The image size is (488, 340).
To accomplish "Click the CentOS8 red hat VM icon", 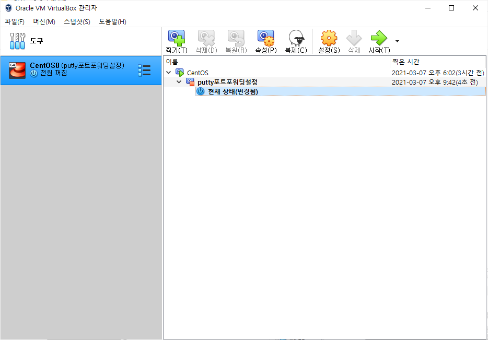I will coord(17,71).
